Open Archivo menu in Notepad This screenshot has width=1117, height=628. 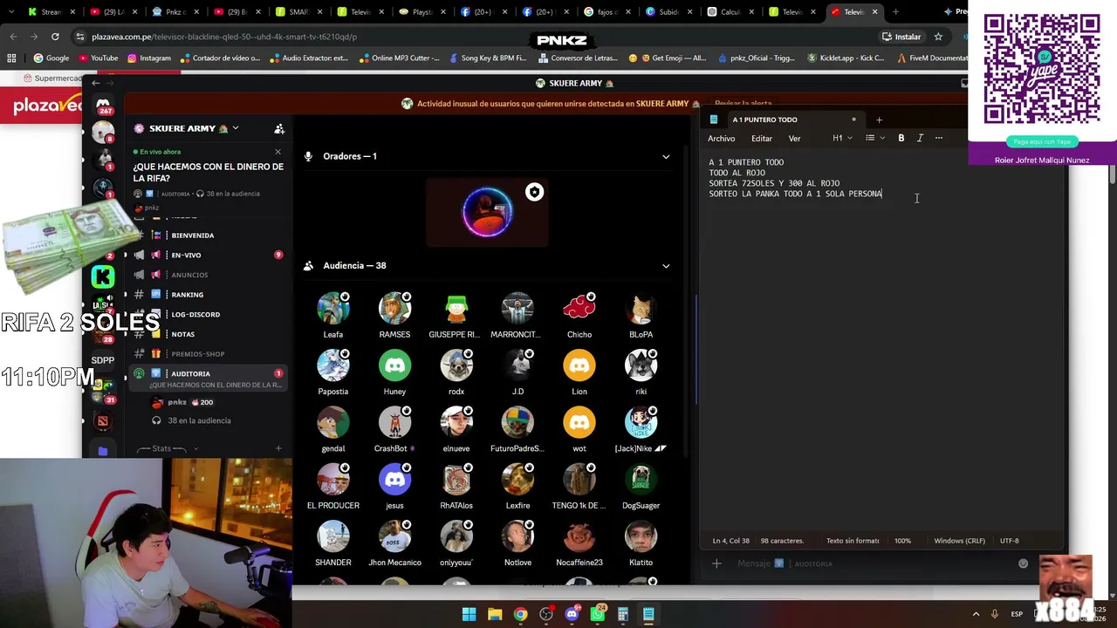tap(721, 138)
